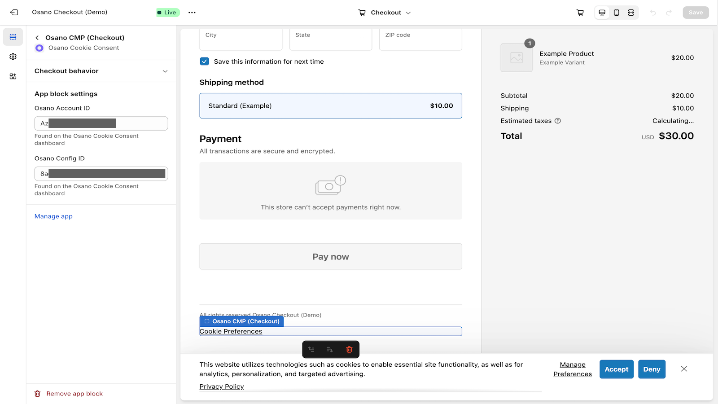Click the redo arrow icon
718x404 pixels.
669,13
